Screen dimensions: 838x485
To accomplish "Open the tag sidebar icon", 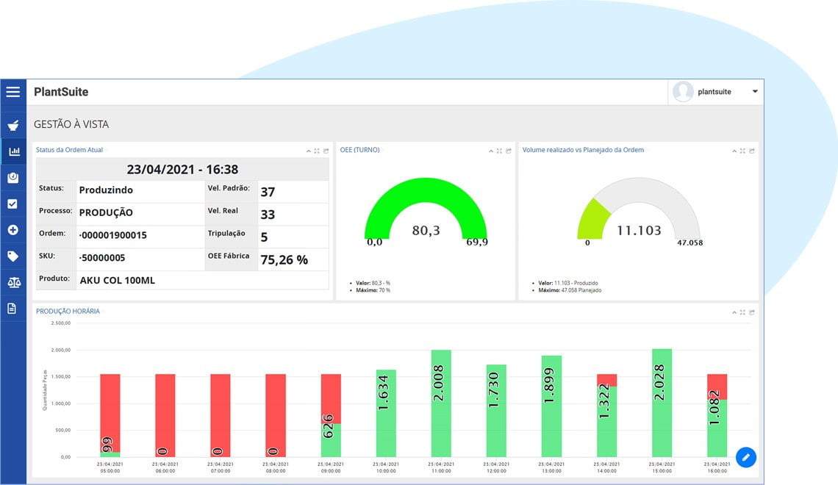I will pyautogui.click(x=12, y=256).
